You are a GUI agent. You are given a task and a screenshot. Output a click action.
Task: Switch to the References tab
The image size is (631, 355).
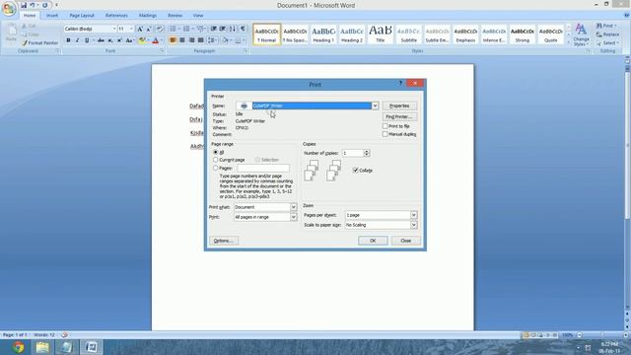[116, 16]
